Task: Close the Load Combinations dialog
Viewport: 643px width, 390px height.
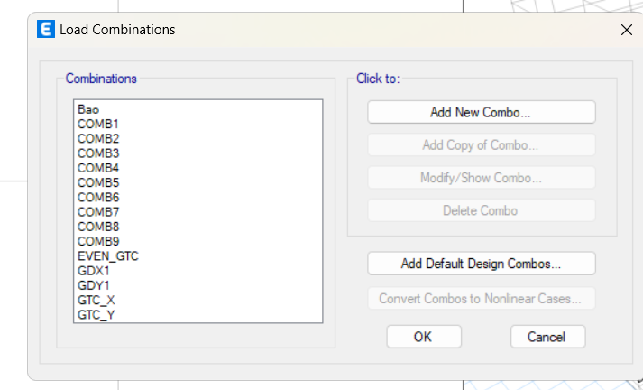Action: (x=626, y=30)
